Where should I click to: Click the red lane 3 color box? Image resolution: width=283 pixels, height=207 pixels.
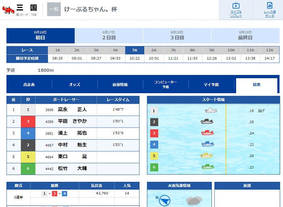(28, 121)
